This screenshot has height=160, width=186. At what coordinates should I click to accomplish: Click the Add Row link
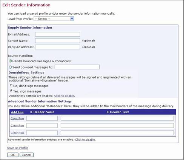click(17, 112)
